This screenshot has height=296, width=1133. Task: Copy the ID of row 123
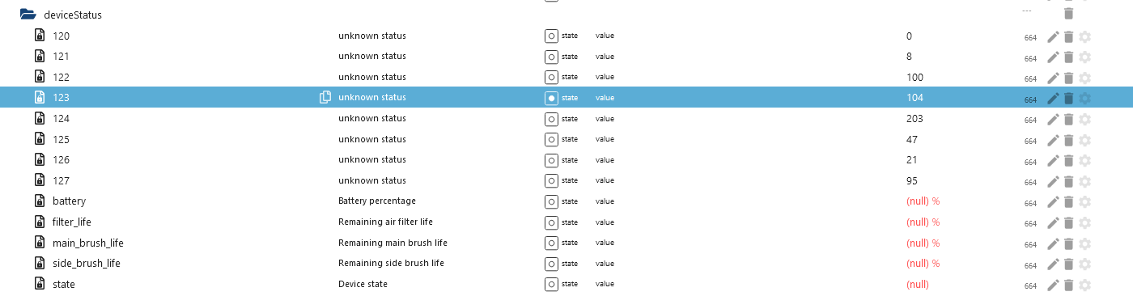tap(325, 97)
